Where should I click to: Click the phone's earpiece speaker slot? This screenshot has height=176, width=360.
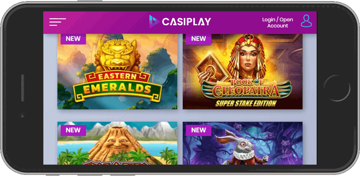pyautogui.click(x=23, y=88)
